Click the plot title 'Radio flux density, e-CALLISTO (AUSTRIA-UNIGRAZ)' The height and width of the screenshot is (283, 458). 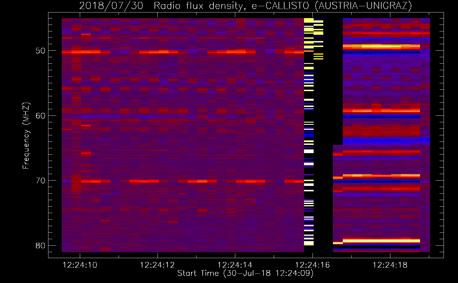point(283,6)
